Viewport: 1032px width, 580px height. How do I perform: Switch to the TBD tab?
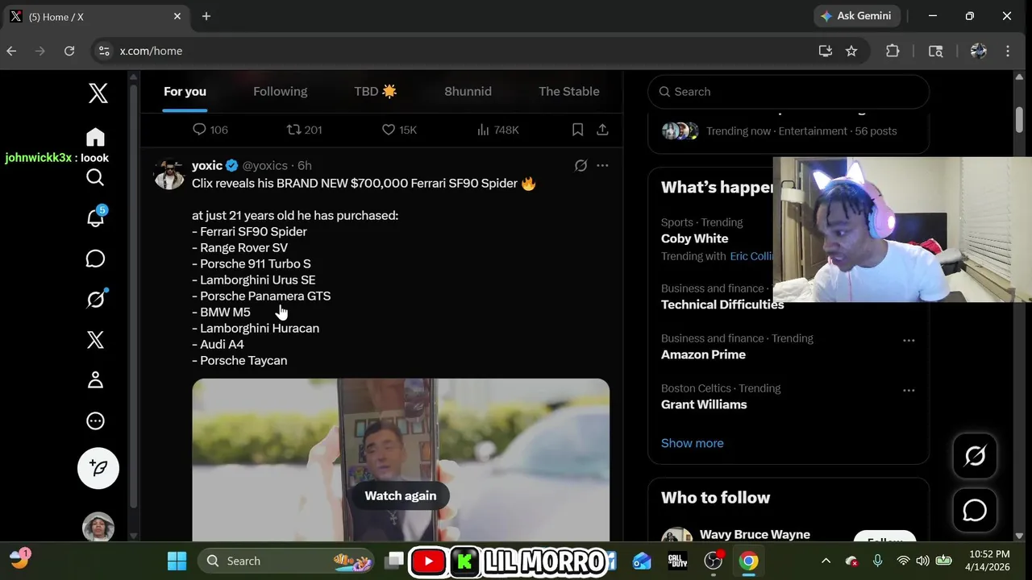pos(375,91)
